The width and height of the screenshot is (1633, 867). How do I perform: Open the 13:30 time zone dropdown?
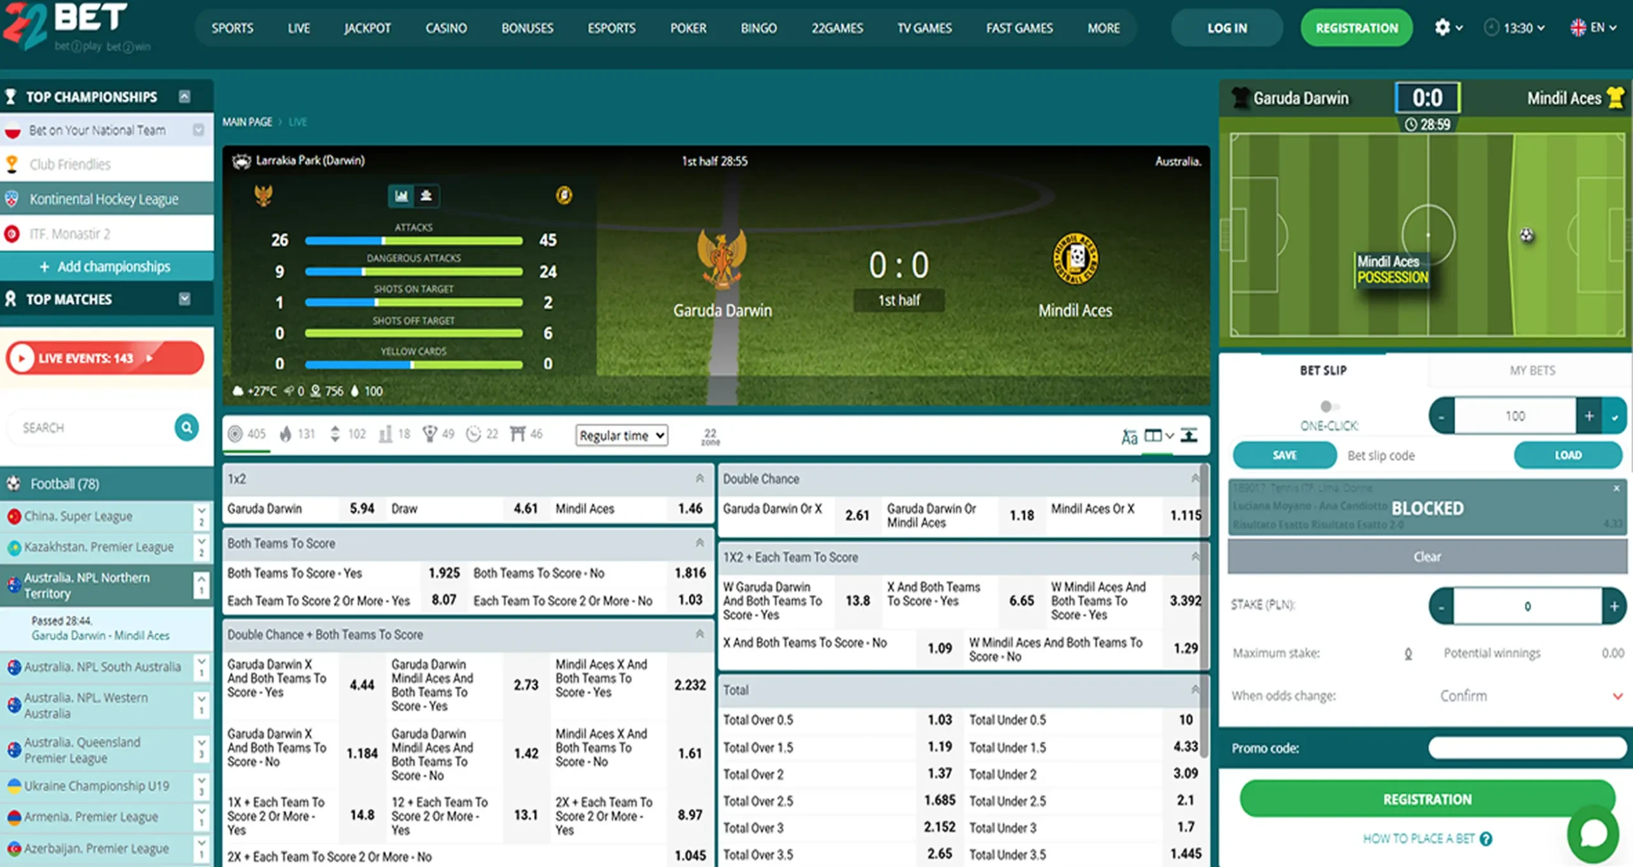pyautogui.click(x=1514, y=27)
